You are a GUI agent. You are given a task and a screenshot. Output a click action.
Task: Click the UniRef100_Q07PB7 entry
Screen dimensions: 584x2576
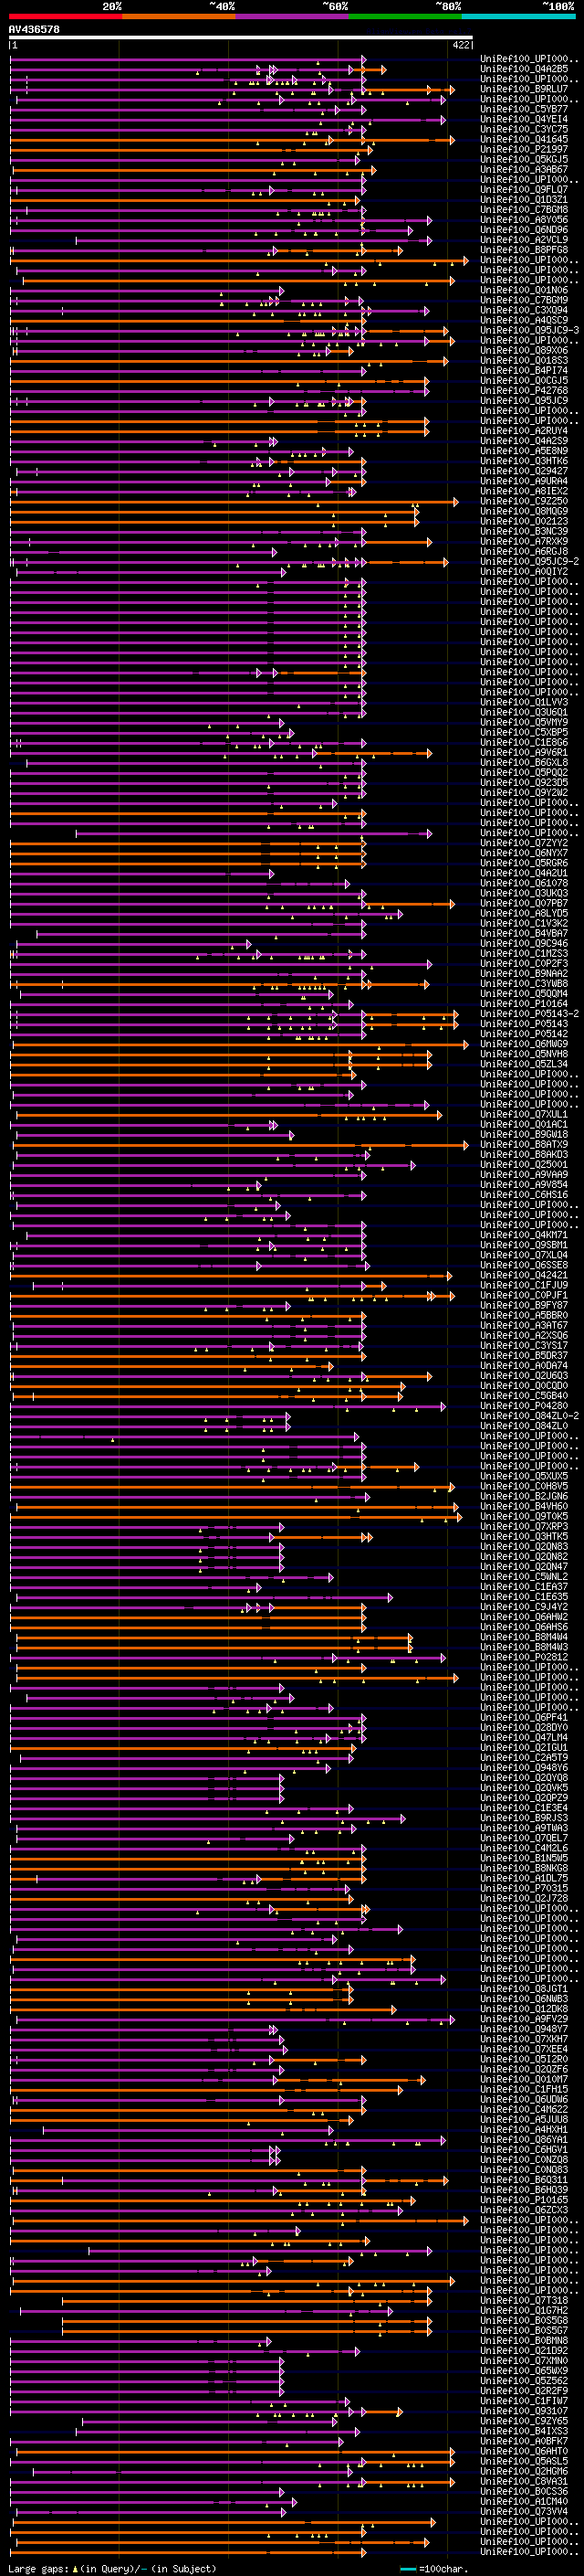(x=523, y=903)
